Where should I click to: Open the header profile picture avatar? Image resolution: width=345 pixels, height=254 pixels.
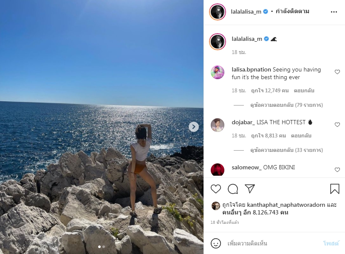pos(218,11)
